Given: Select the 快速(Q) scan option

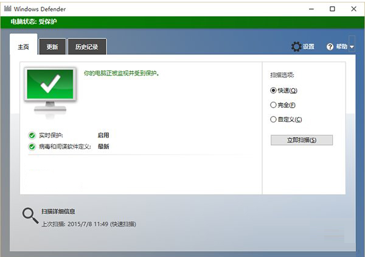Looking at the screenshot, I should (x=274, y=90).
